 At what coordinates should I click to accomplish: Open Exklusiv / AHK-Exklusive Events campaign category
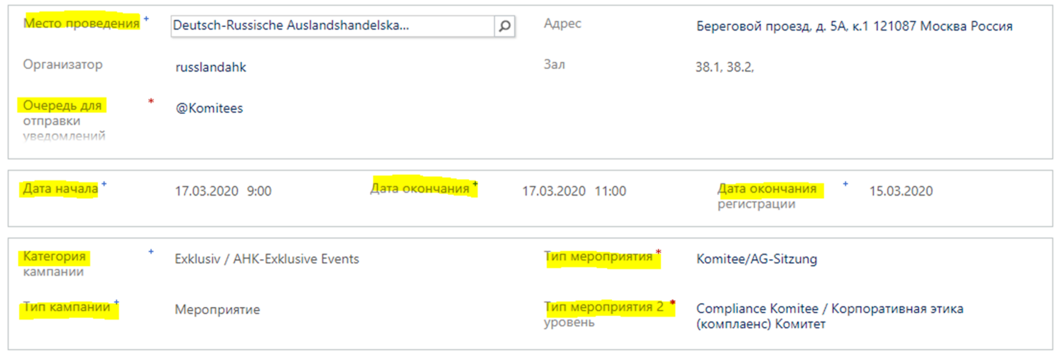coord(267,259)
